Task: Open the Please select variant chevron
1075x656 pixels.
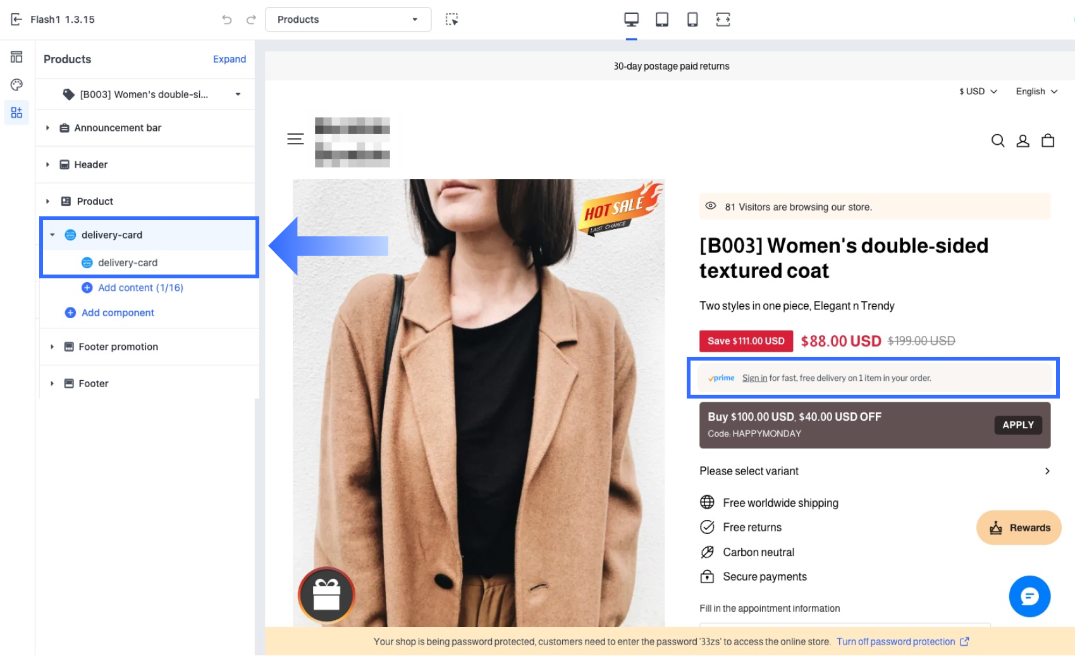Action: (x=1047, y=471)
